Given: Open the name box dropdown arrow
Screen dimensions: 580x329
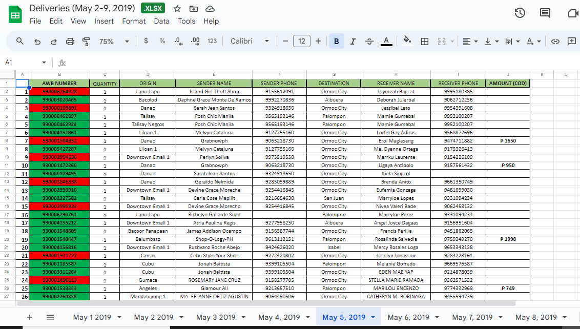Looking at the screenshot, I should tap(44, 63).
